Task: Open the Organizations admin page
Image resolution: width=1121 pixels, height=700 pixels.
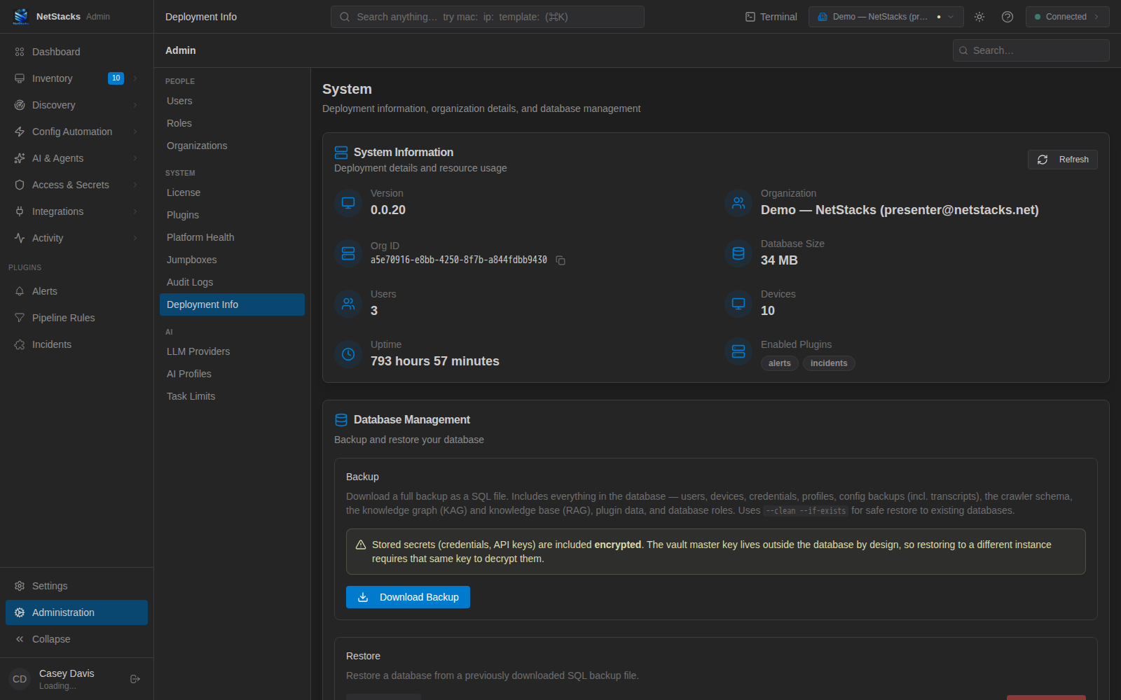Action: tap(232, 146)
